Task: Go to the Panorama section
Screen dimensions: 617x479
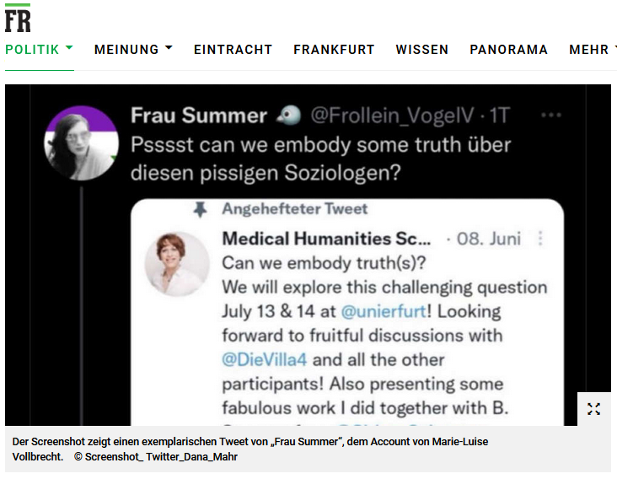Action: point(509,50)
